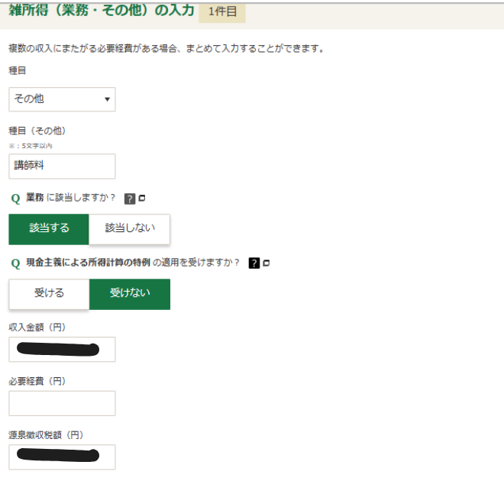Focus the 源泉徴収税額（円） input field

(x=62, y=457)
